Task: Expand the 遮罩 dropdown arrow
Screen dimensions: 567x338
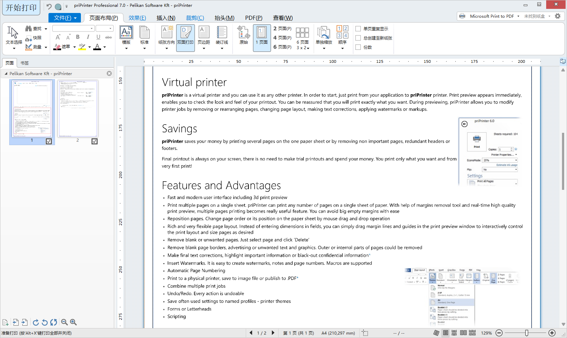Action: point(74,47)
